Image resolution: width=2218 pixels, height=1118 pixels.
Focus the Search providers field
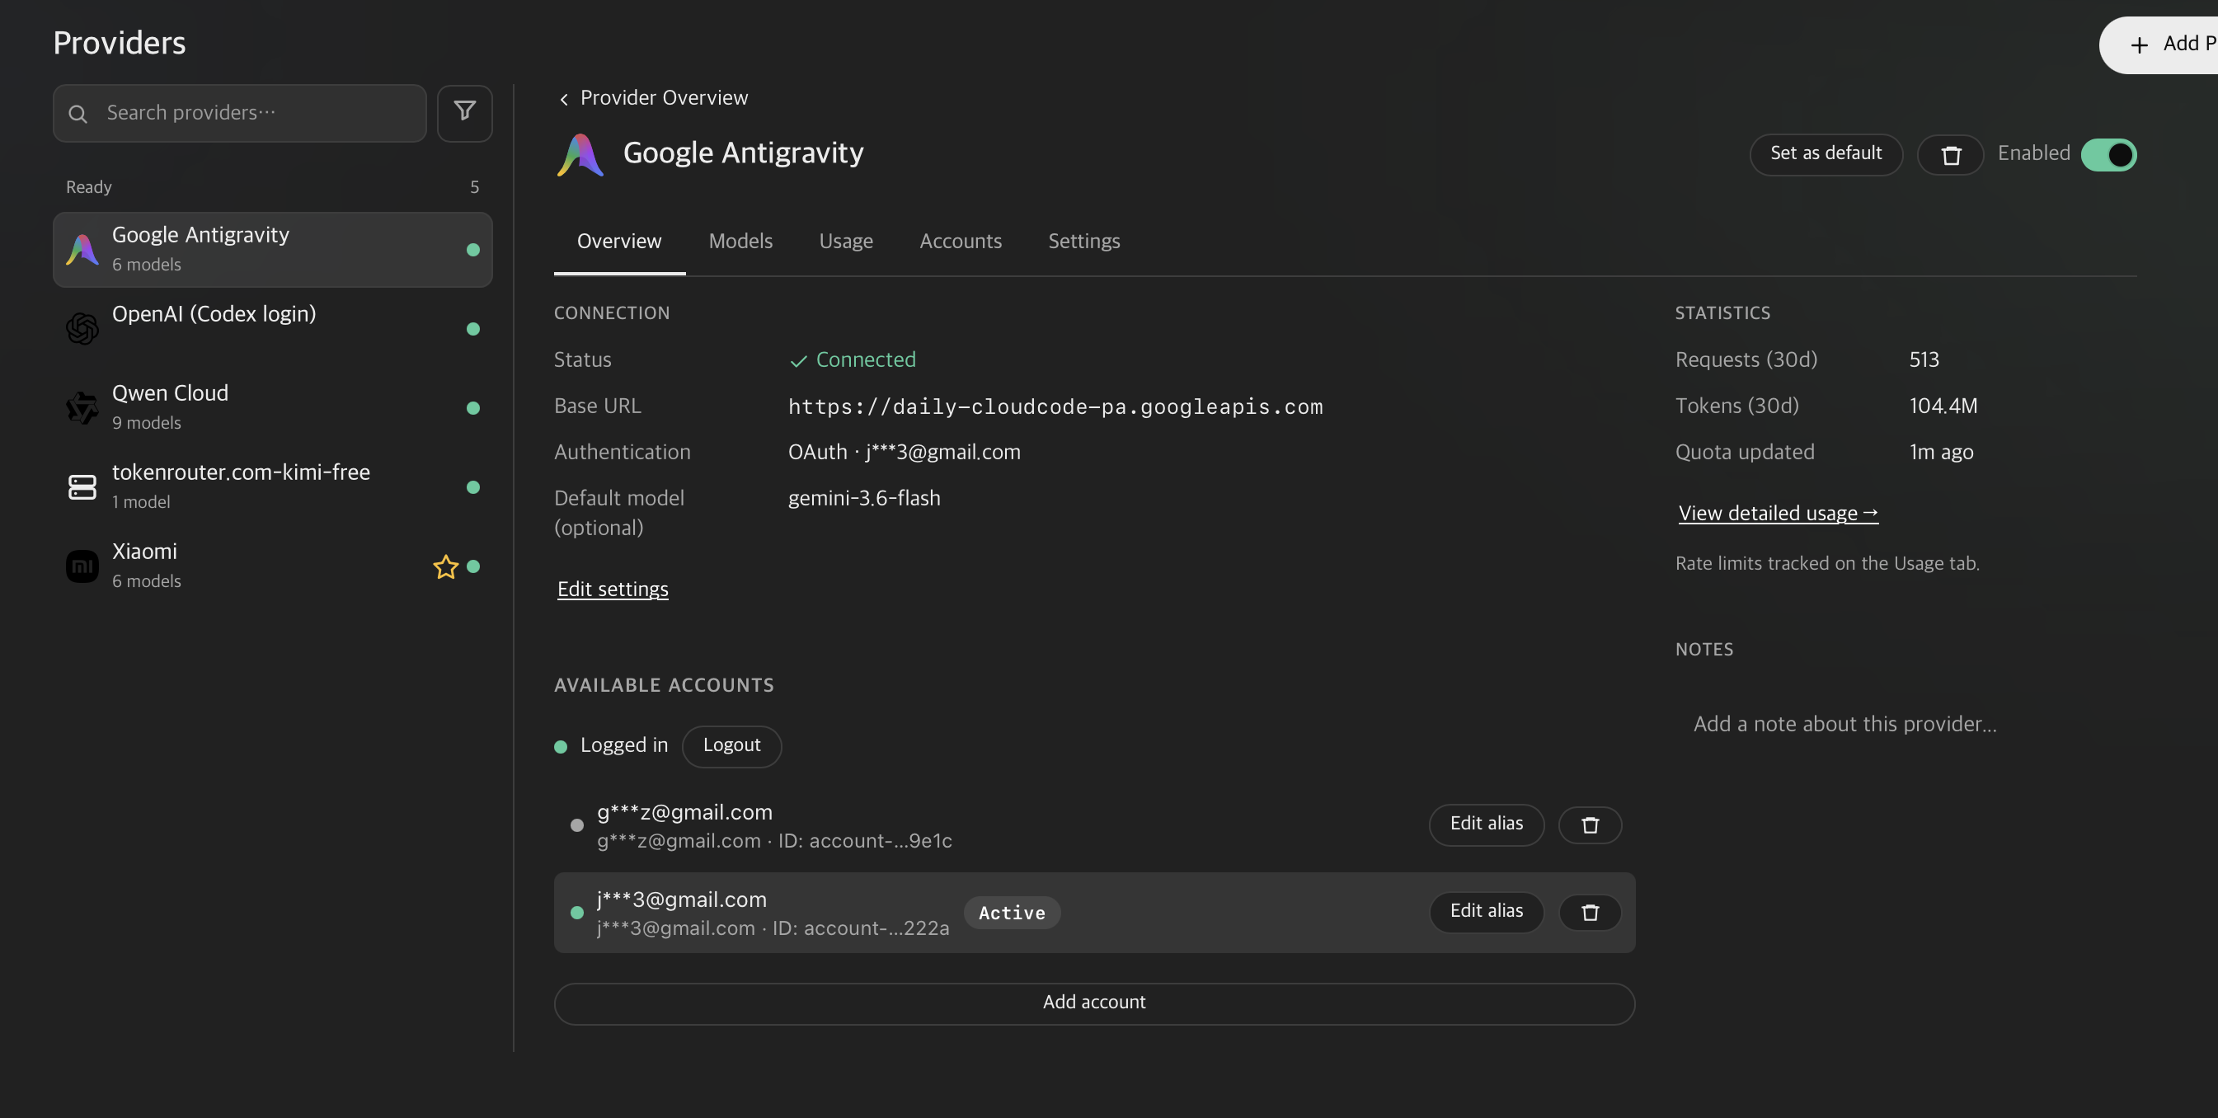(x=239, y=113)
